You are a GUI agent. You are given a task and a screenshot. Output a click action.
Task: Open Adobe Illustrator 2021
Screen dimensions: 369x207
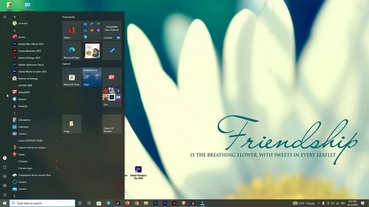point(35,51)
